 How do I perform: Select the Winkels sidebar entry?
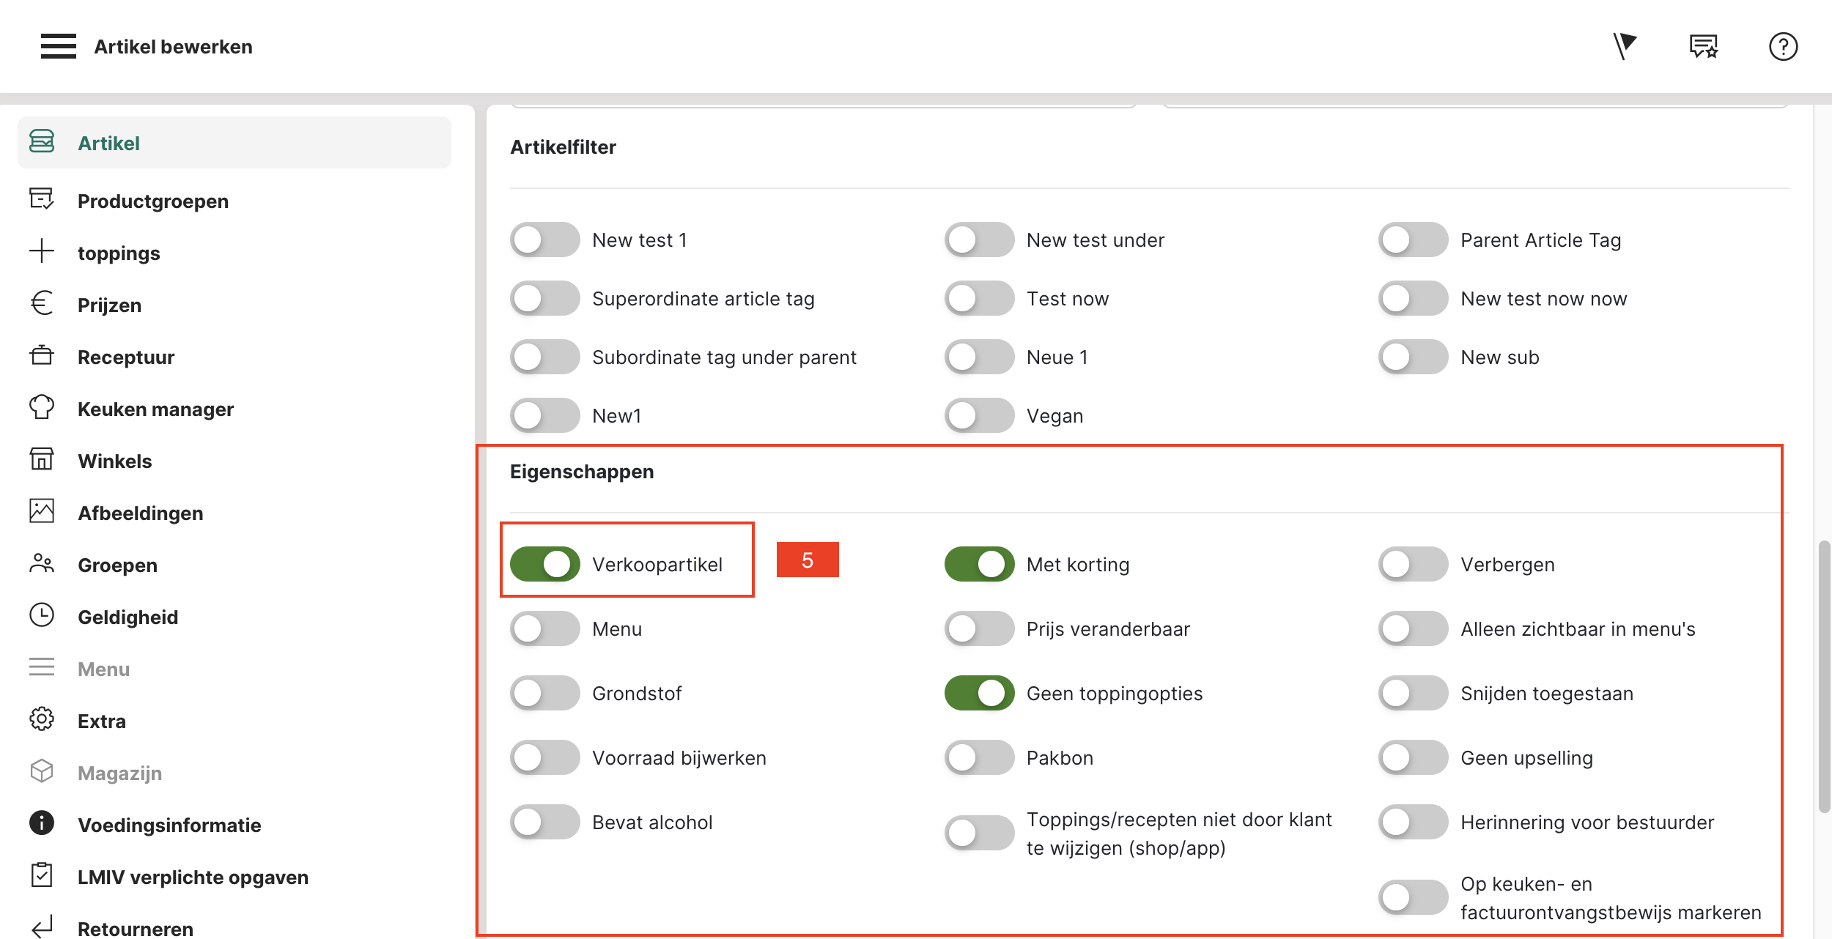tap(114, 461)
